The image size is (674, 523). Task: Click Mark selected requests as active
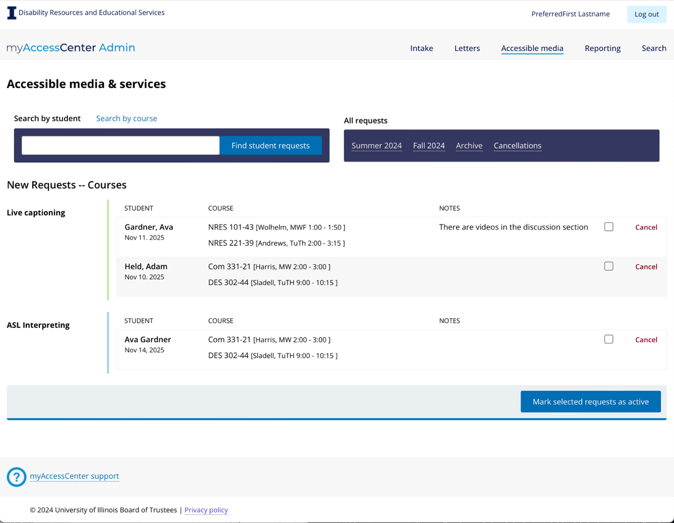(590, 402)
